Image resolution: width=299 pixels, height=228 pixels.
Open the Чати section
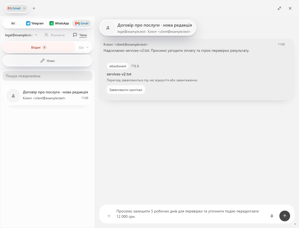(x=80, y=35)
